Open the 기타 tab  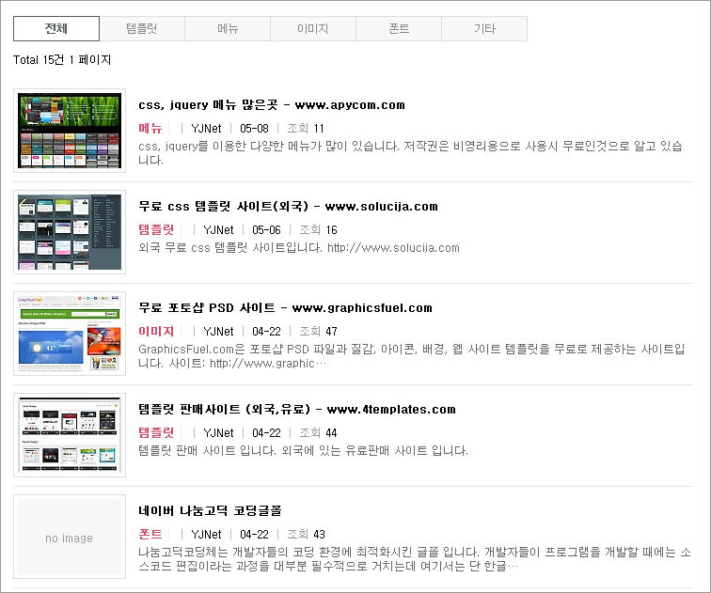(x=484, y=28)
